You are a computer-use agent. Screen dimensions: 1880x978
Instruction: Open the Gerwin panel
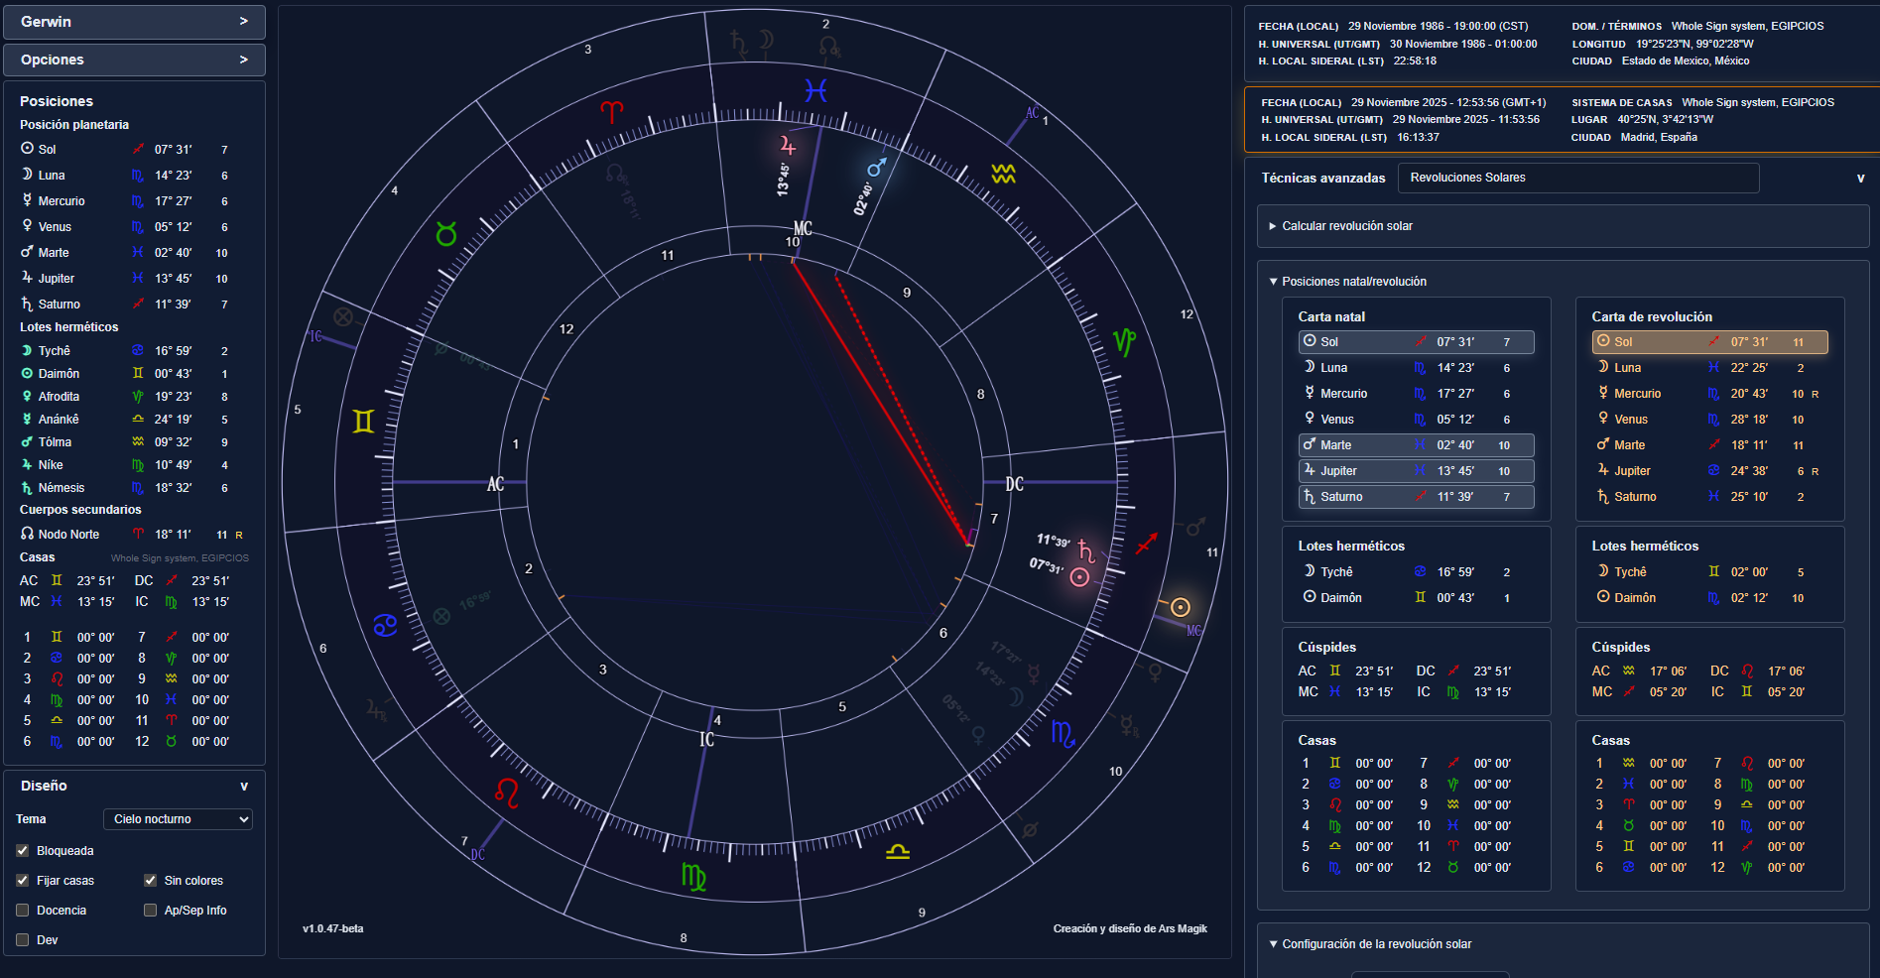tap(133, 21)
